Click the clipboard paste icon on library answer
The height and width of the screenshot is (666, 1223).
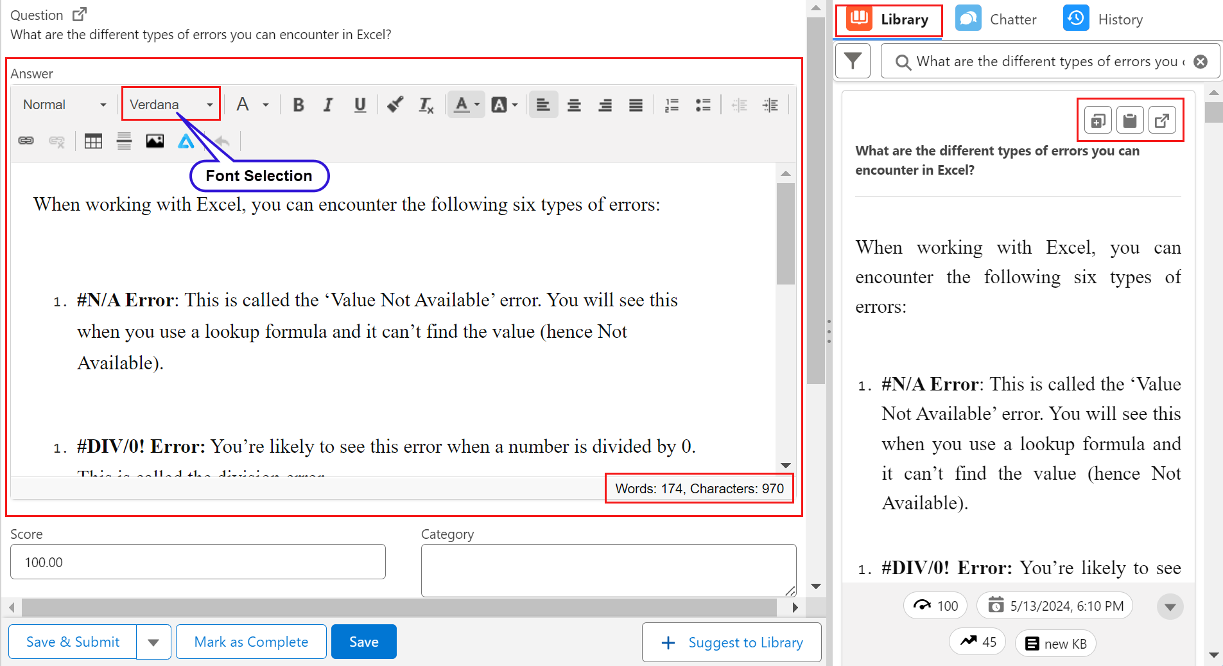1130,121
